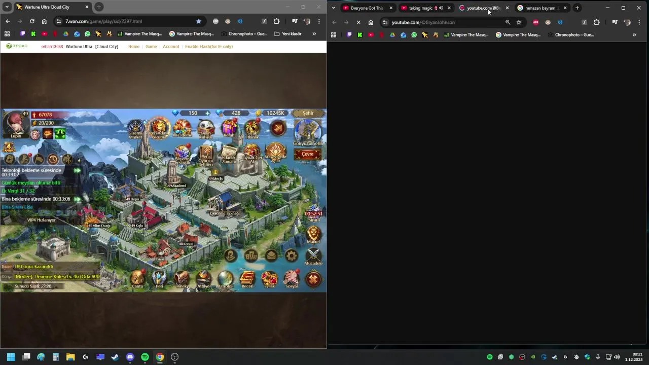Click Enable Flash(for IE only) link
This screenshot has width=649, height=365.
[x=209, y=46]
